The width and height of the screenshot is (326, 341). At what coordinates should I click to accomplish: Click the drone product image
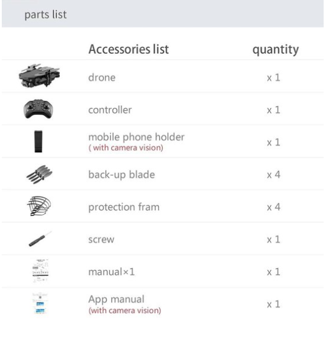39,76
